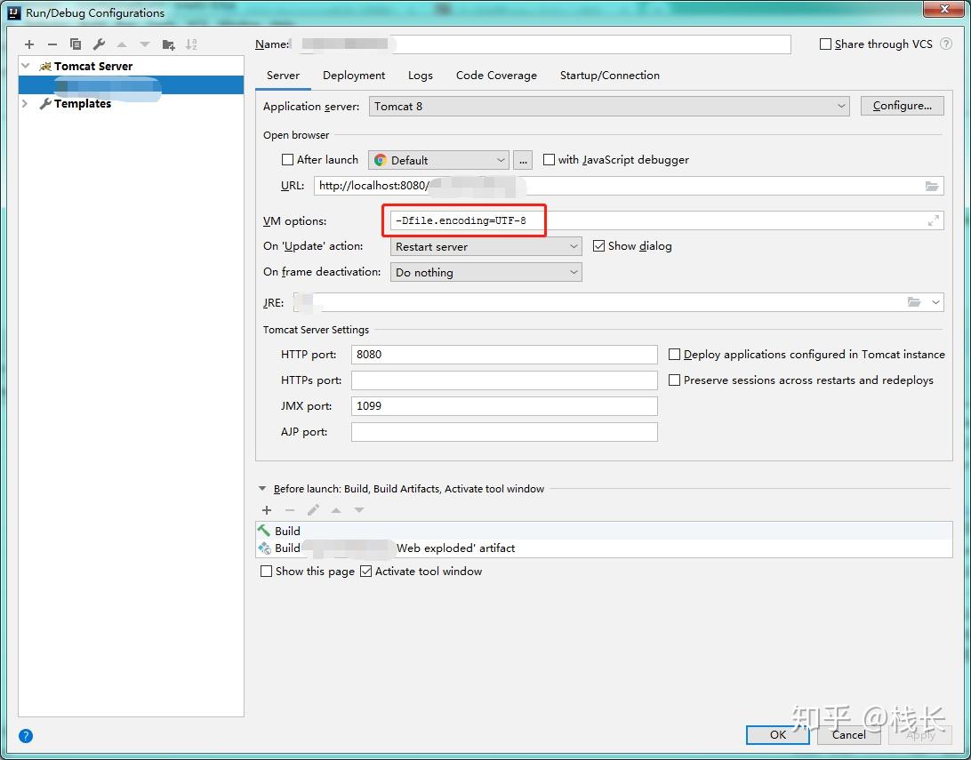Open the On frame deactivation dropdown
971x760 pixels.
[486, 272]
